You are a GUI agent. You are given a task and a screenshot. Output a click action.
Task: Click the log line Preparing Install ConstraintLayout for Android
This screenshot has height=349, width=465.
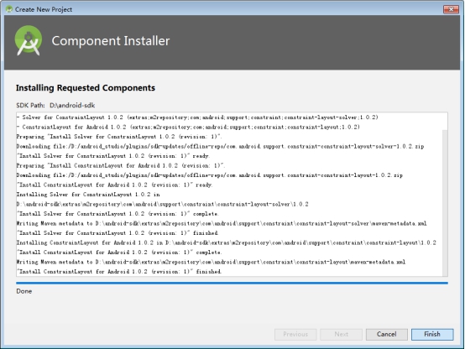point(121,165)
